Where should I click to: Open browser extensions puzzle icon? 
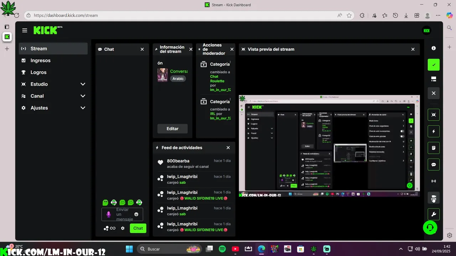362,15
